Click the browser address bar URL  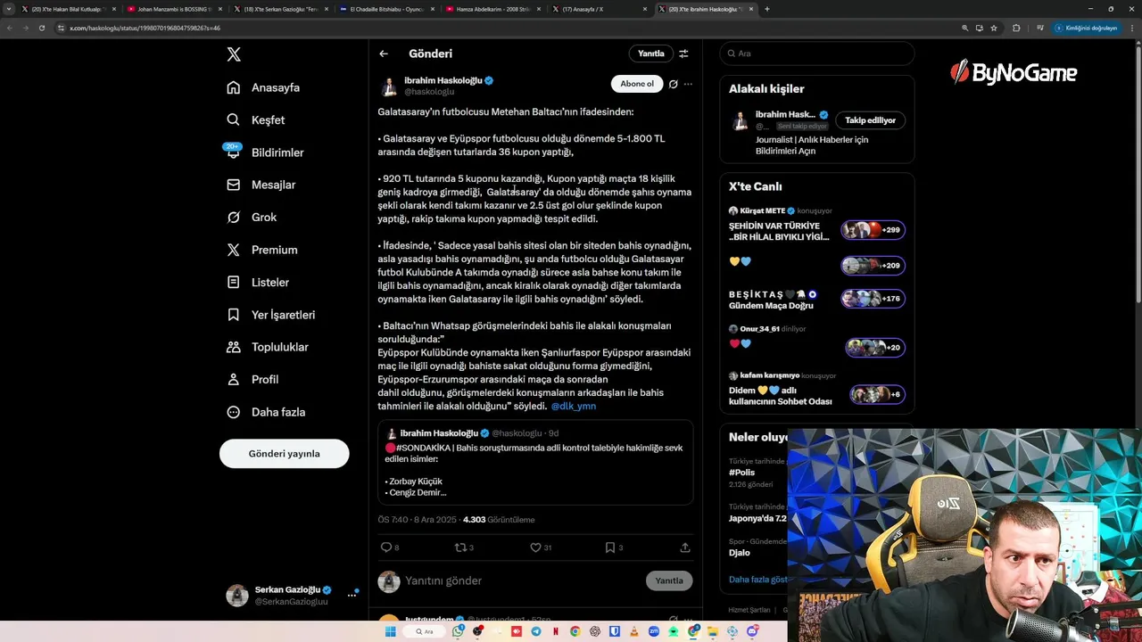146,28
